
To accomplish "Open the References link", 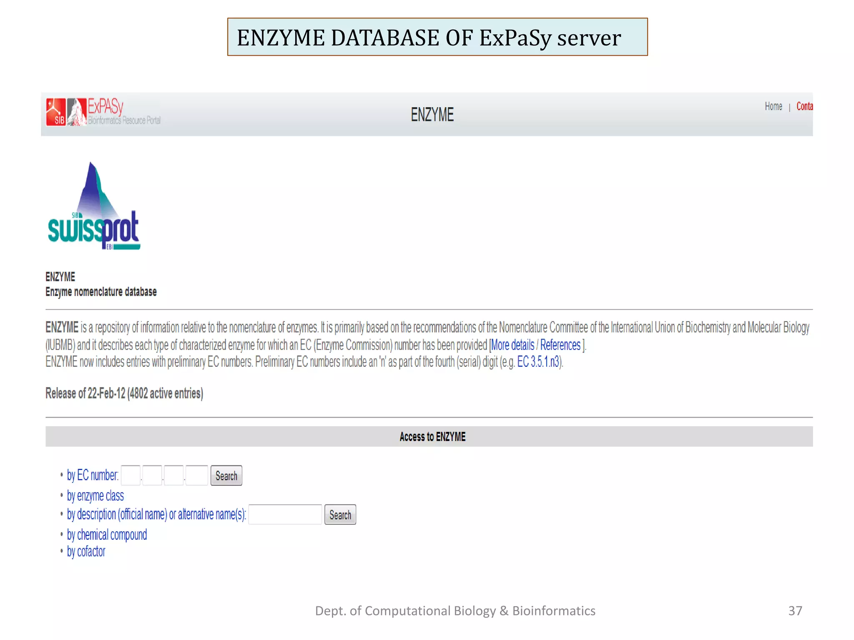I will point(560,345).
